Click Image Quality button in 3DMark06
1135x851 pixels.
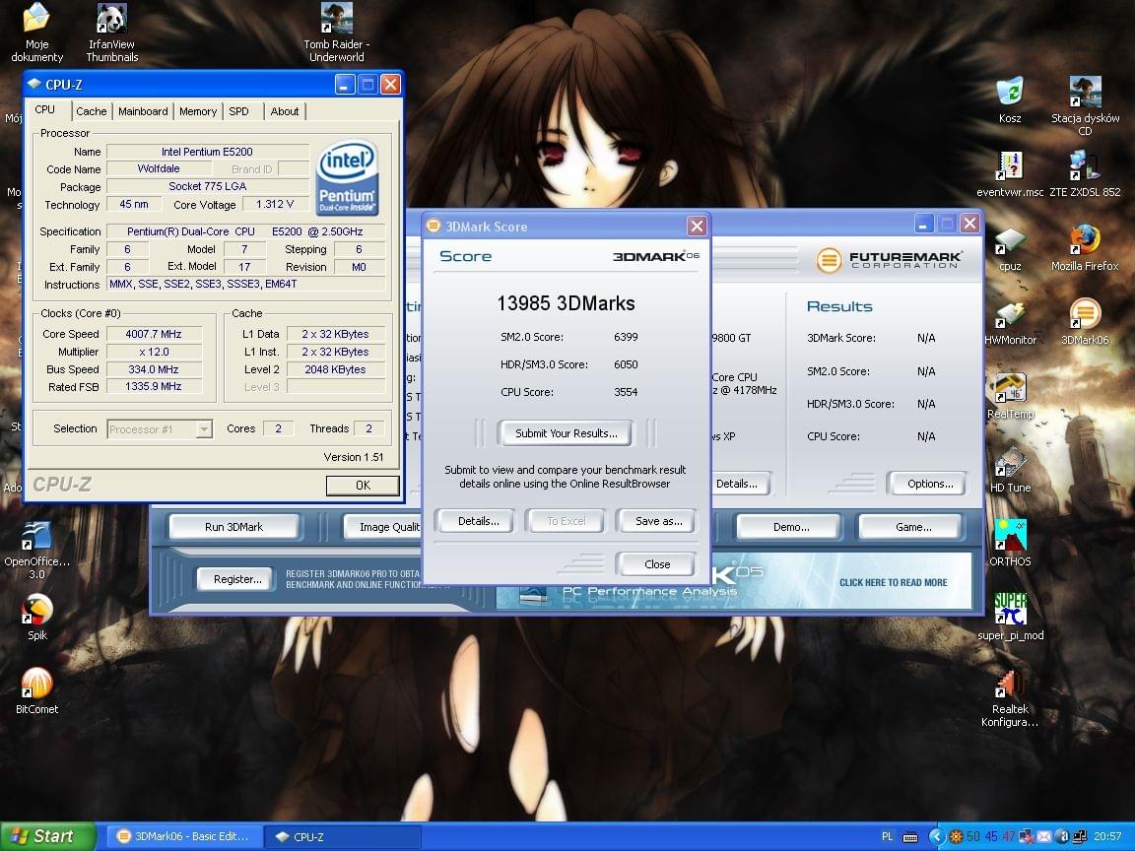[x=383, y=527]
